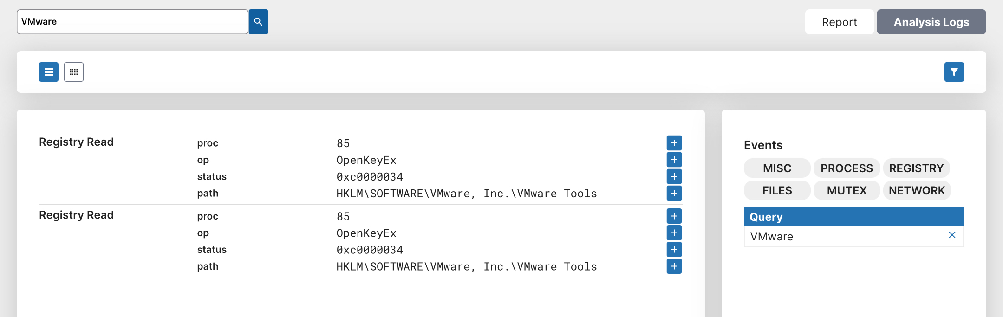Open the filter funnel button
This screenshot has width=1003, height=317.
tap(954, 72)
